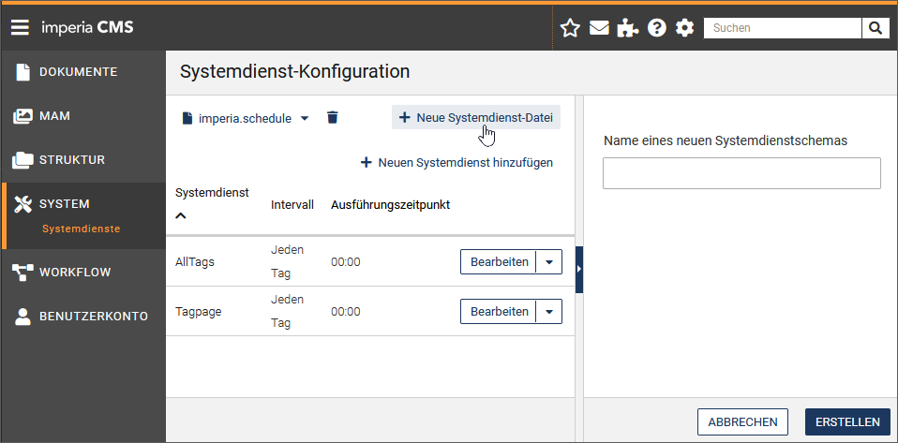
Task: Click Jeden Tag in Tagpage row
Action: point(288,312)
